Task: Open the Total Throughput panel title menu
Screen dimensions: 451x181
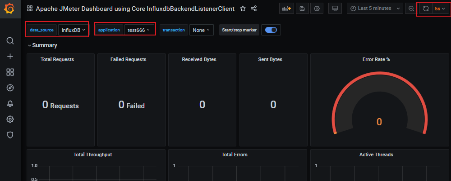Action: 92,155
